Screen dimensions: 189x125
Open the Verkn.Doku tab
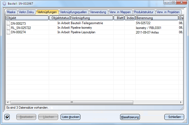point(26,12)
